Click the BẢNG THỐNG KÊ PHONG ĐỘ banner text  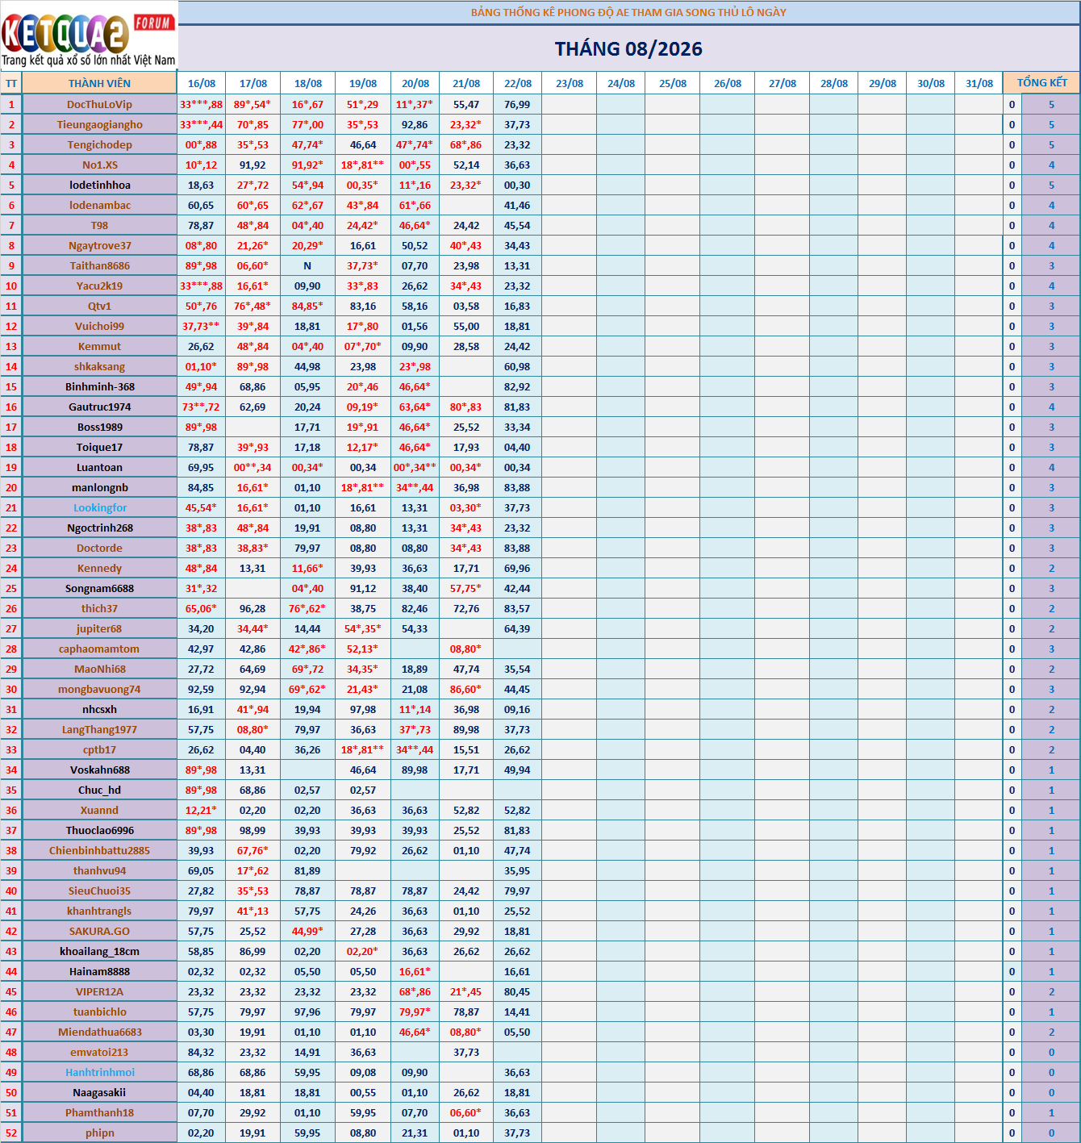(x=628, y=12)
